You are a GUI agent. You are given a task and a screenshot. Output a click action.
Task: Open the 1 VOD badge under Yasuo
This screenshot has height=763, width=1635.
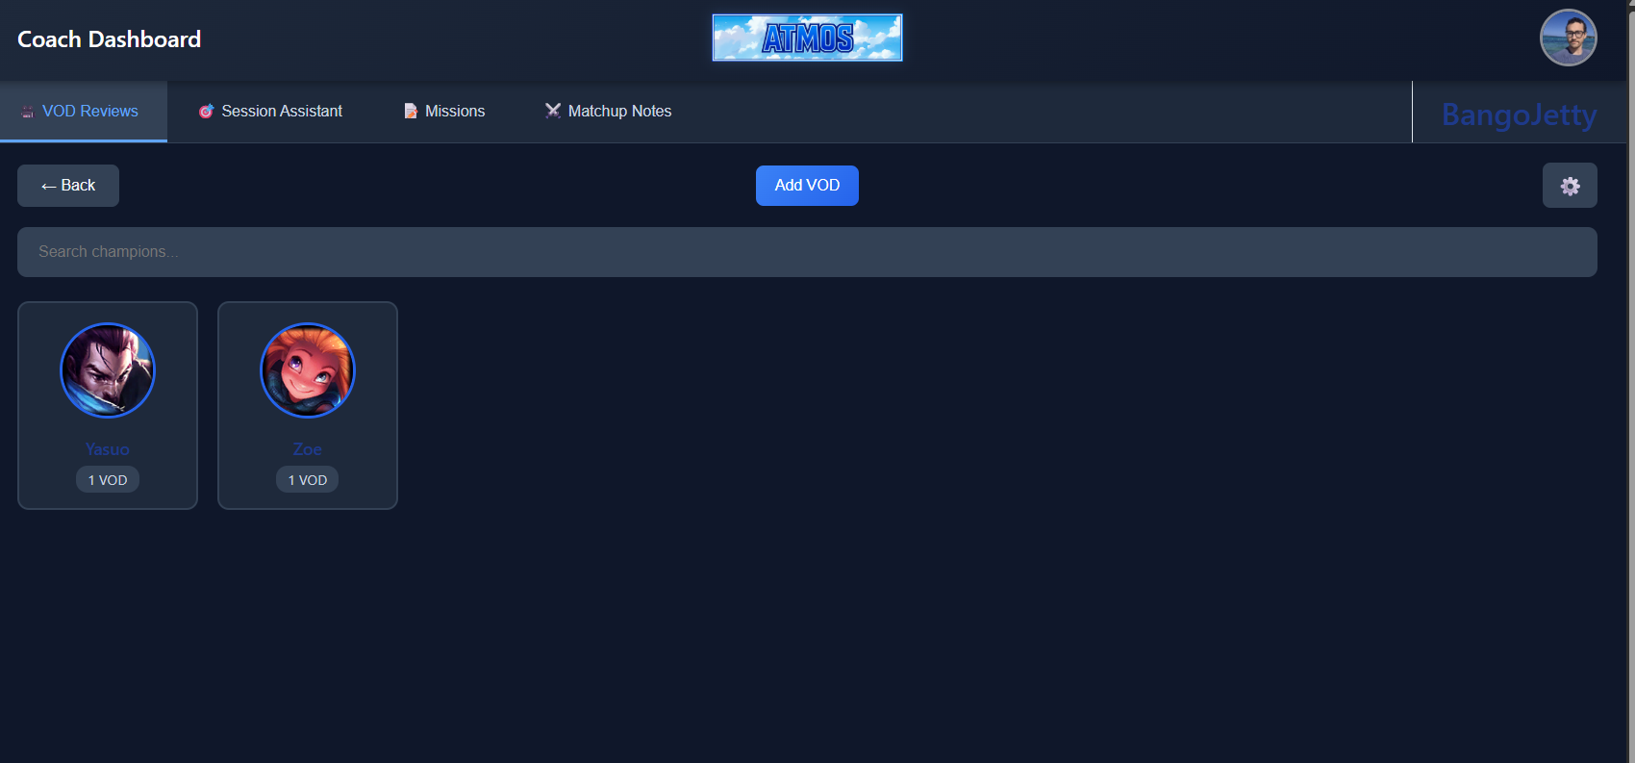108,480
